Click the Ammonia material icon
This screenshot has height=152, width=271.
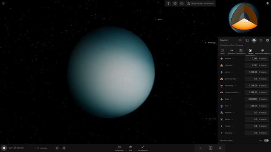(x=221, y=113)
